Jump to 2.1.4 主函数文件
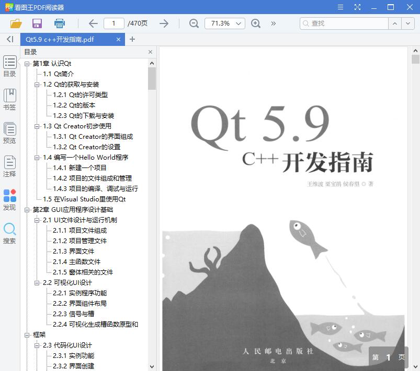Screen dimensions: 420x371 [x=76, y=261]
